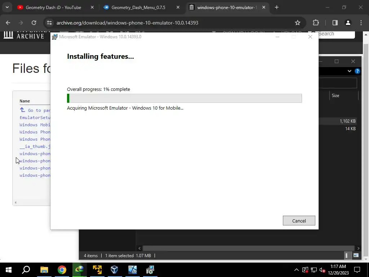Click the Size column header in Explorer
Screen dimensions: 369x277
point(335,96)
